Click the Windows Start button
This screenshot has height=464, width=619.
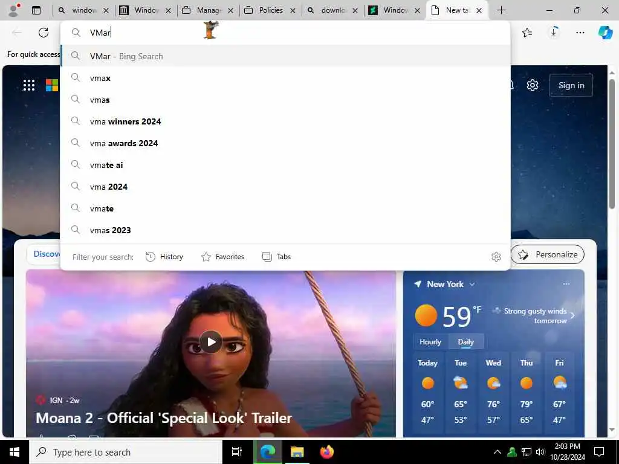(x=15, y=452)
